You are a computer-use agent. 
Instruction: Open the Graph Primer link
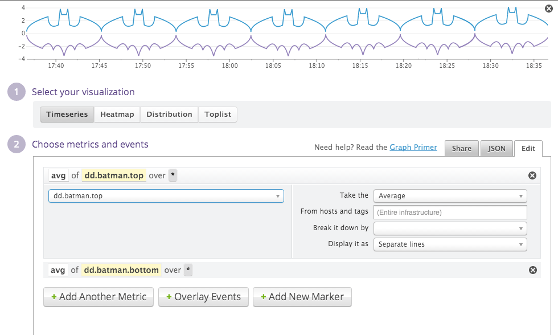pyautogui.click(x=413, y=148)
